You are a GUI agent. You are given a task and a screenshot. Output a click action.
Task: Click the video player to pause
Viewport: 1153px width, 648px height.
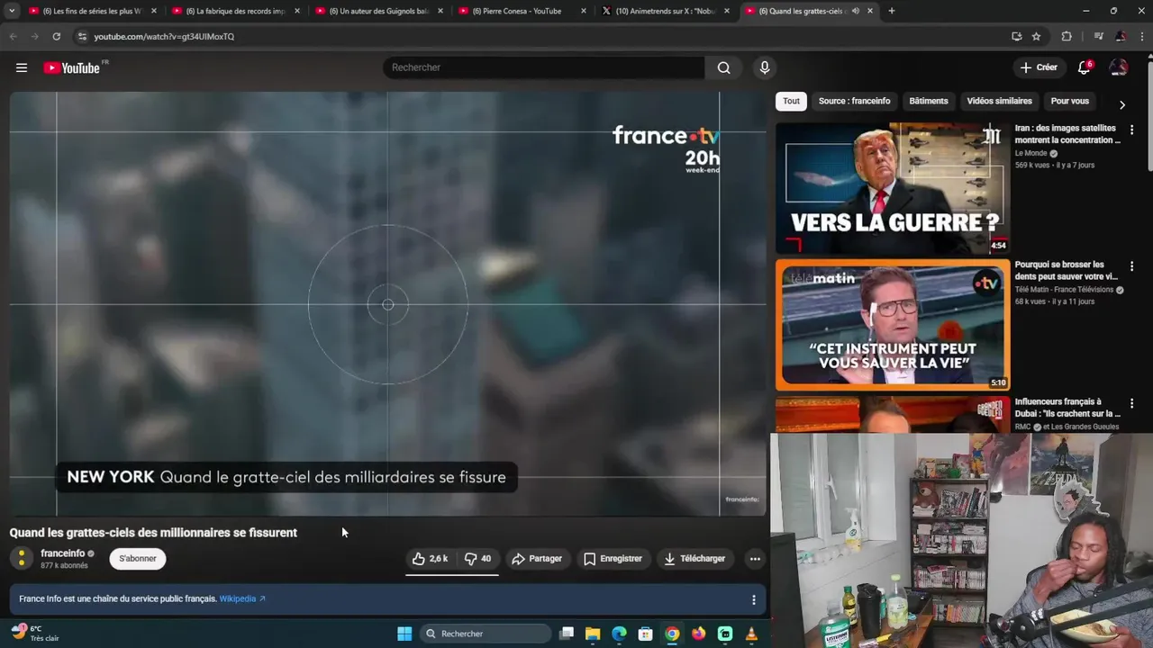(388, 304)
